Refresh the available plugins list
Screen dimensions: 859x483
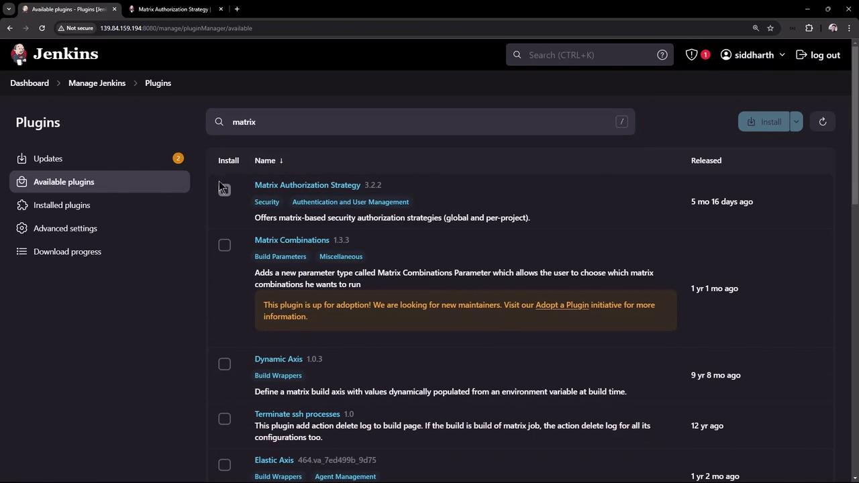(823, 121)
